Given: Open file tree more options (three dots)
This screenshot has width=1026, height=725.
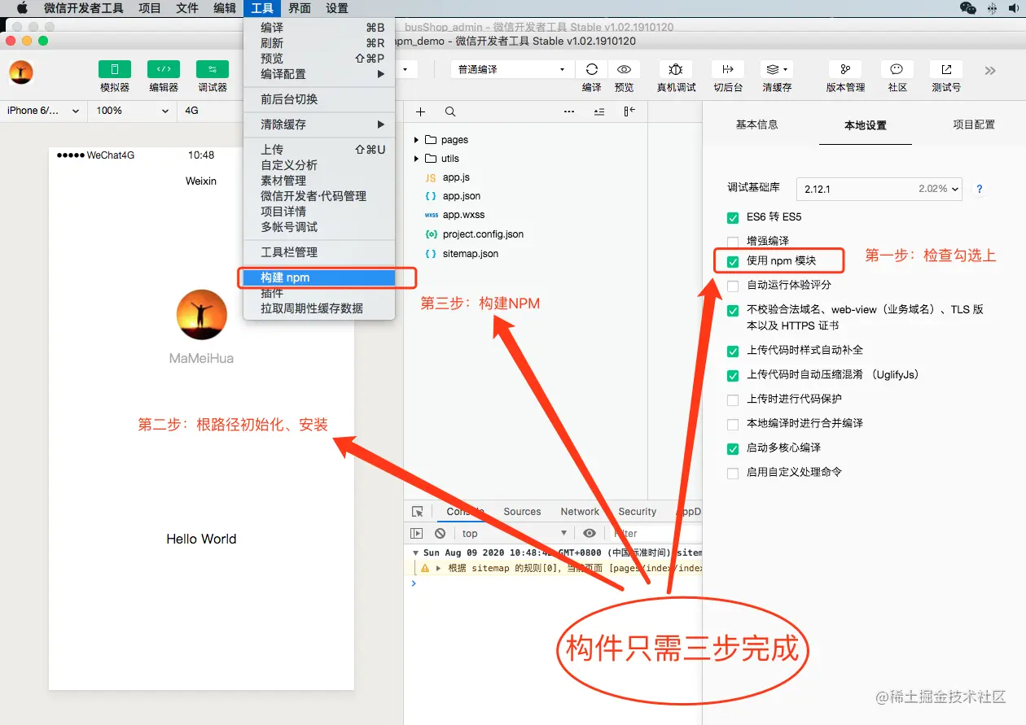Looking at the screenshot, I should point(569,111).
